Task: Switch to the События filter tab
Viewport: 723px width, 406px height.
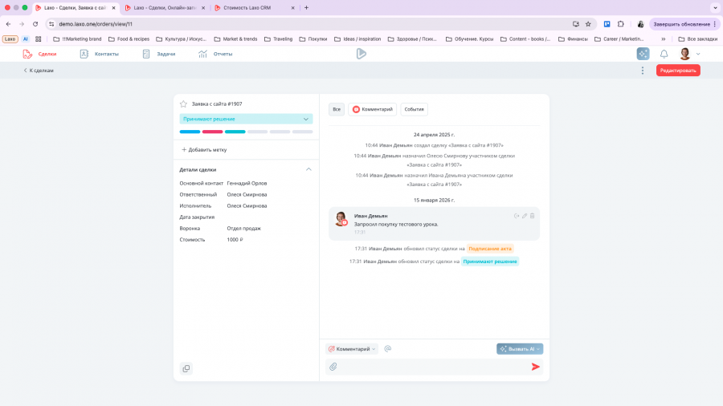Action: pos(414,109)
